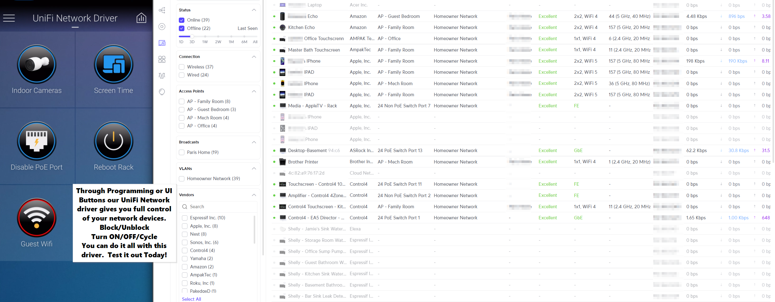This screenshot has width=775, height=302.
Task: Collapse the Status filter section
Action: tap(254, 10)
